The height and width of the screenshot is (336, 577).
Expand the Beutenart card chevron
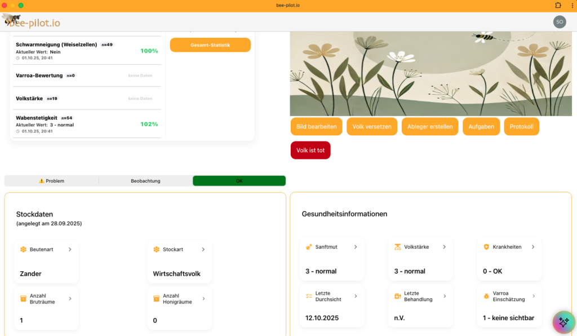70,249
